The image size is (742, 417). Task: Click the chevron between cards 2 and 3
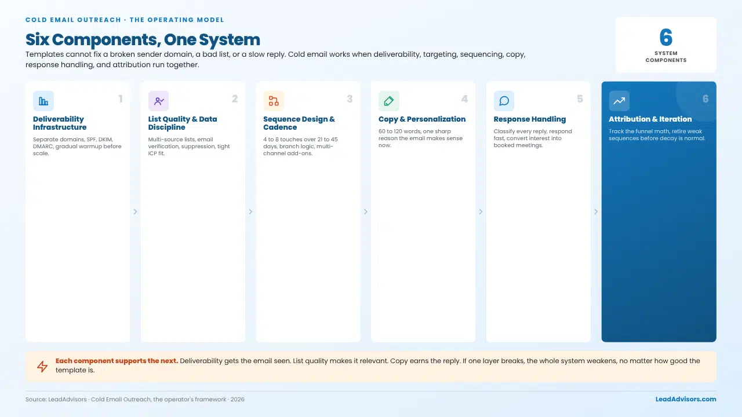tap(250, 212)
